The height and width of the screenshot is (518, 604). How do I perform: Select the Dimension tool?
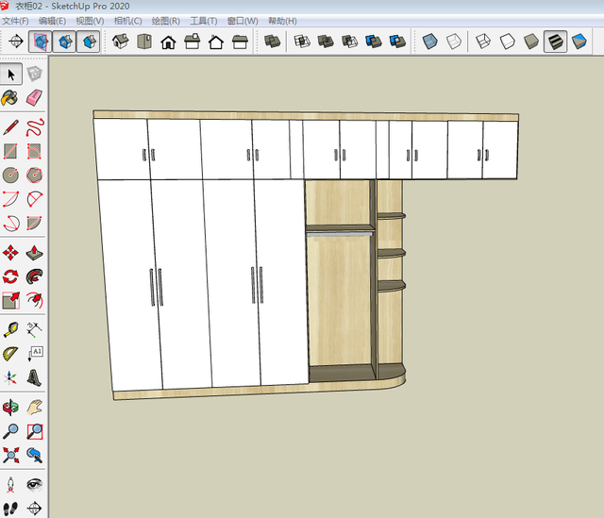point(34,330)
